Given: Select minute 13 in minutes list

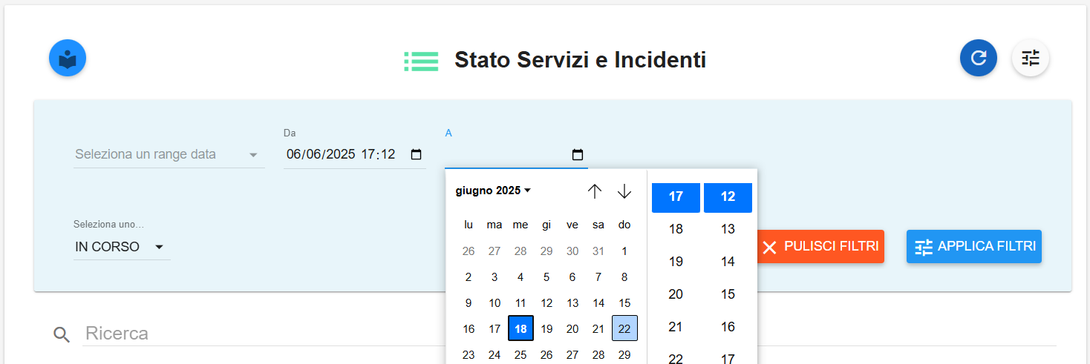Looking at the screenshot, I should 728,229.
